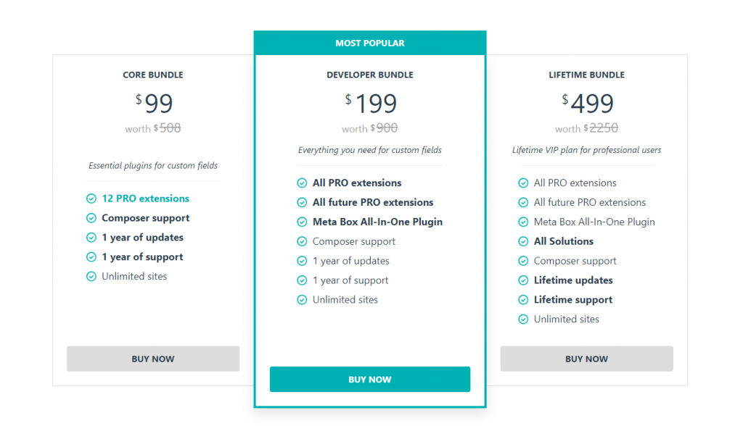Click the checkmark beside 12 PRO extensions
Image resolution: width=743 pixels, height=426 pixels.
[91, 198]
